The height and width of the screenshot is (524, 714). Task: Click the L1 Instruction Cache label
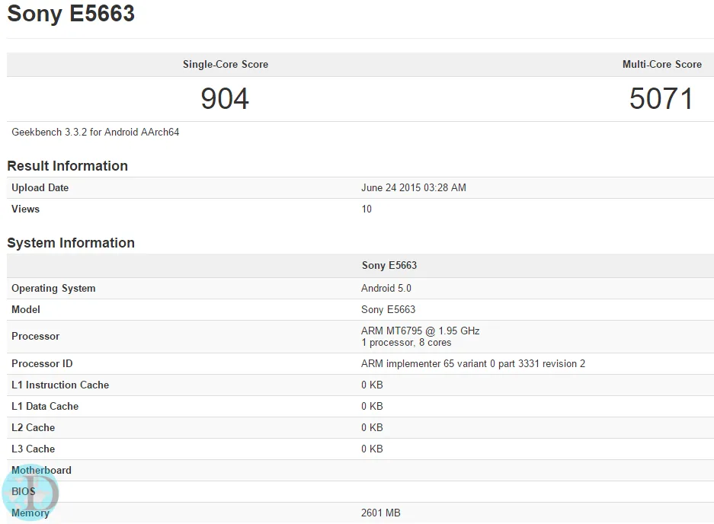(60, 385)
